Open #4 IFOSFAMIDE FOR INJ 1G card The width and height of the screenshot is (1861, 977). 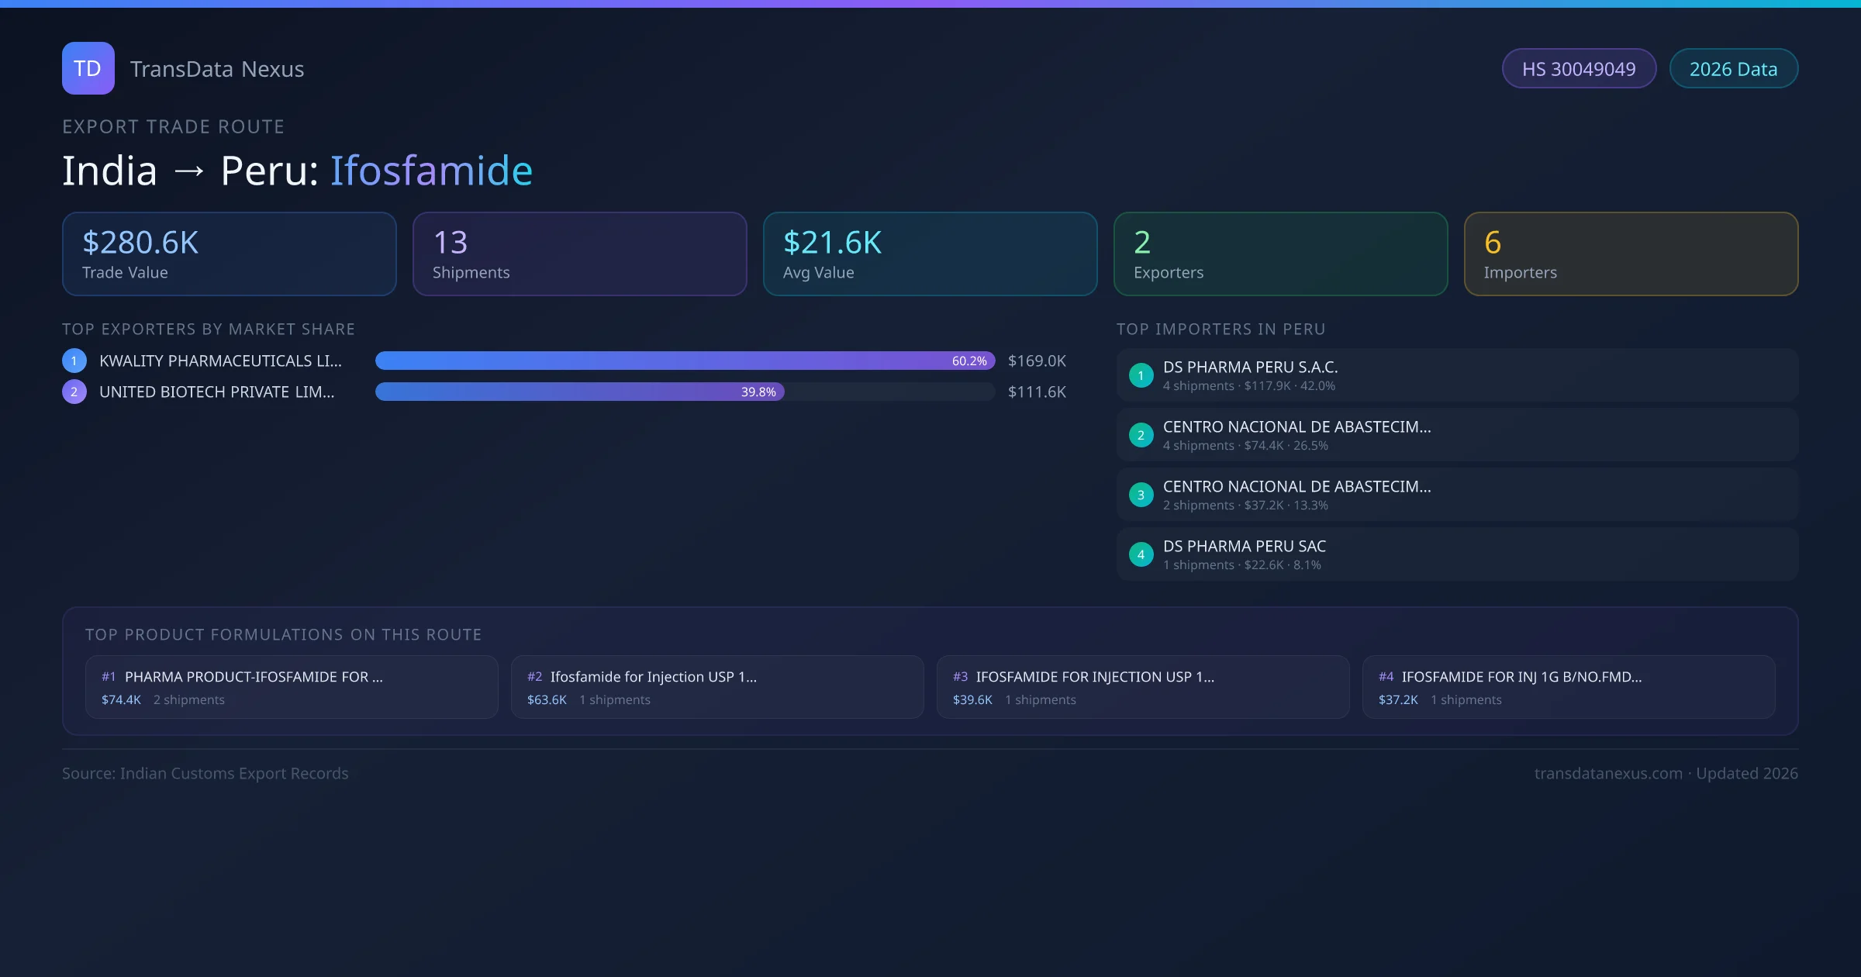[1568, 687]
